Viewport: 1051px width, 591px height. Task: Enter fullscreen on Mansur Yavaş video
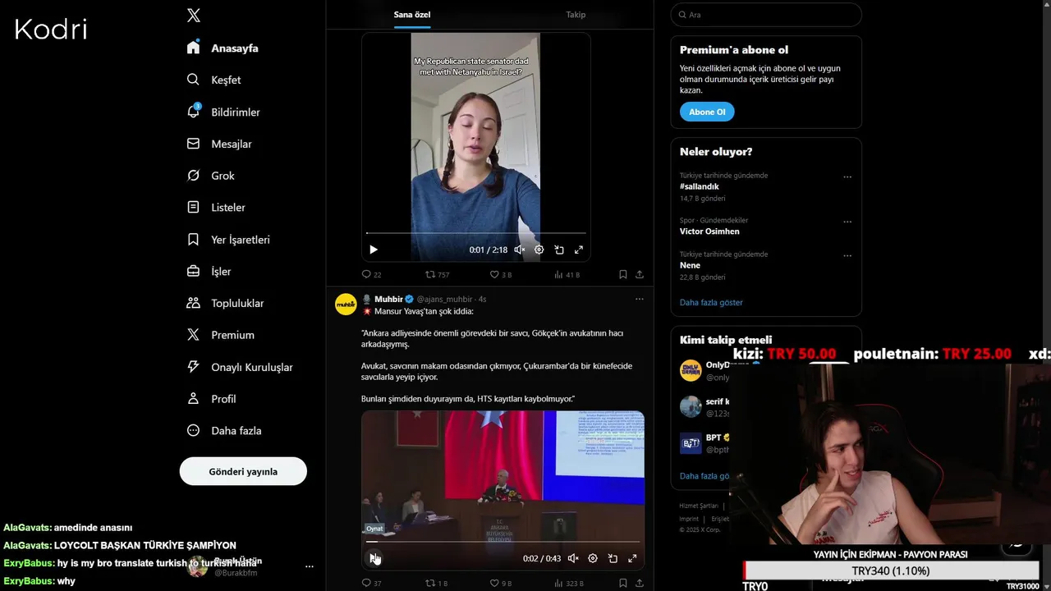coord(632,558)
